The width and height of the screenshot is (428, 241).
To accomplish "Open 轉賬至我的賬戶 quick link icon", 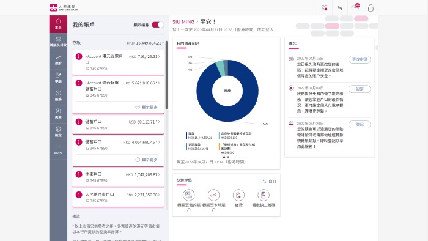I will click(x=188, y=195).
